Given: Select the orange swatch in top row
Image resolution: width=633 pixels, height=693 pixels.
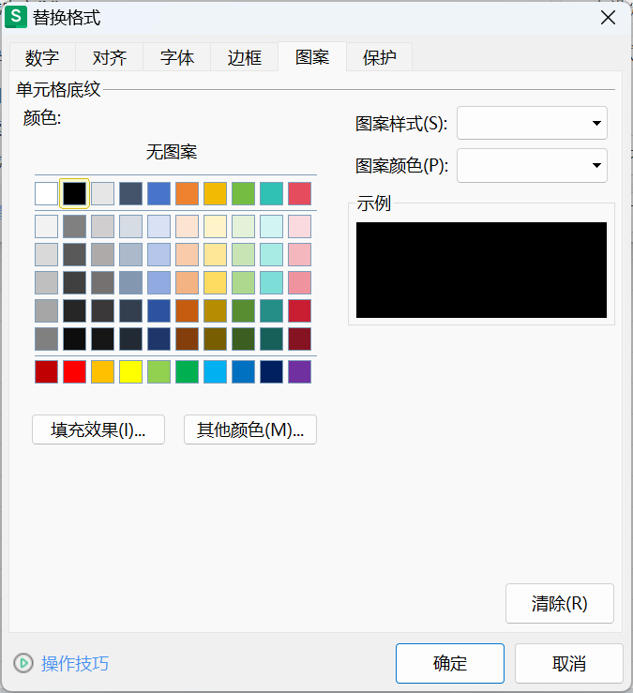Looking at the screenshot, I should 188,193.
